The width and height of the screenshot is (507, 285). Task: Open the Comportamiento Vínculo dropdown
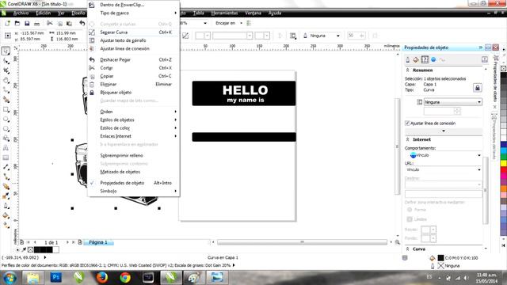coord(444,155)
